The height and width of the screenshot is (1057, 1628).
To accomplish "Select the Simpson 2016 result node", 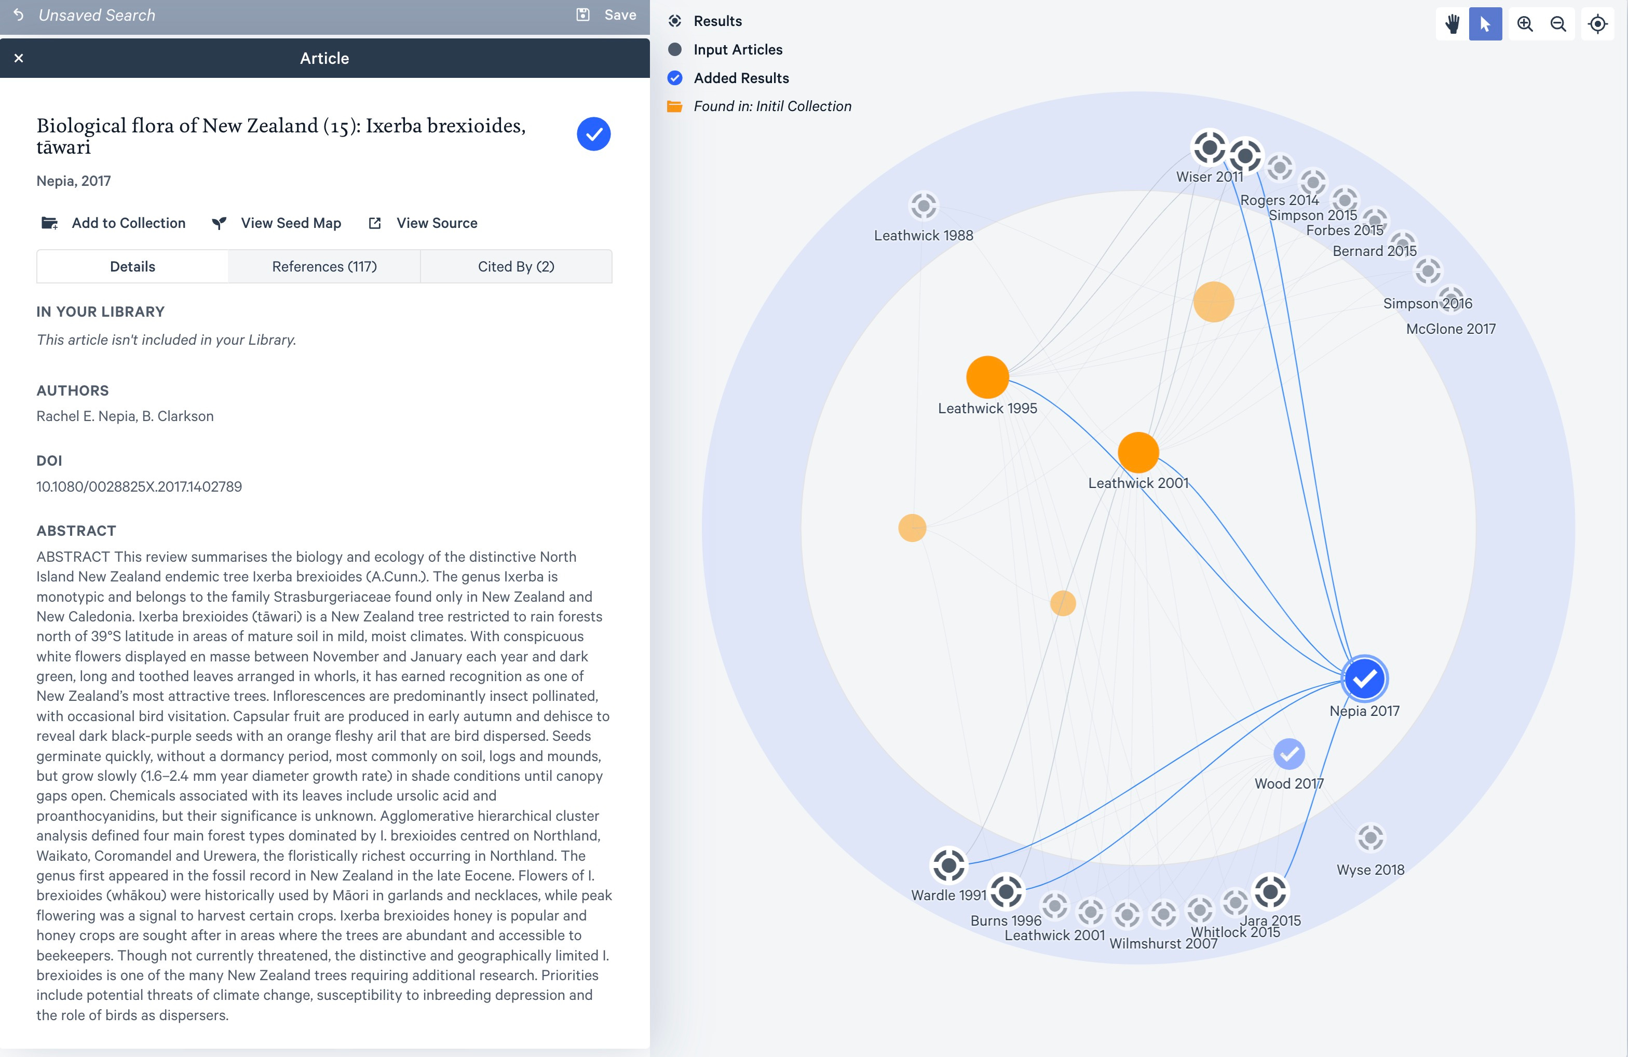I will coord(1428,272).
